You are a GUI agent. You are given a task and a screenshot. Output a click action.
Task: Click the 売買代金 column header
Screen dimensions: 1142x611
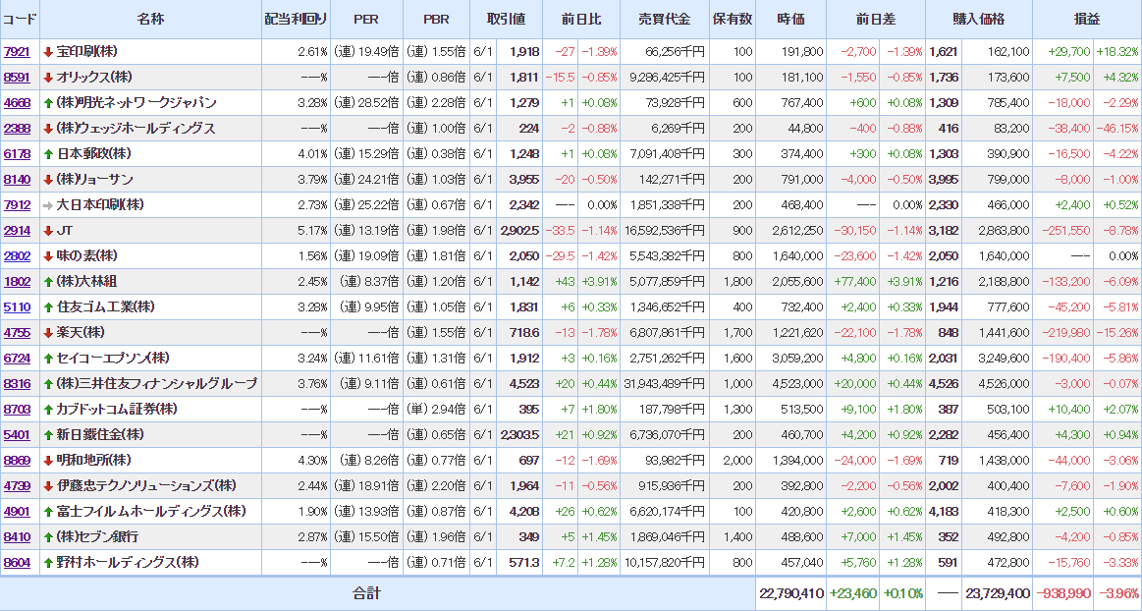click(664, 20)
